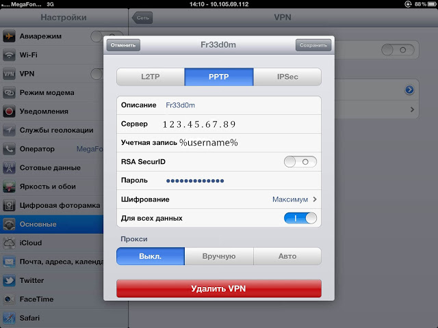
Task: Tap the red Notifications icon
Action: (10, 111)
